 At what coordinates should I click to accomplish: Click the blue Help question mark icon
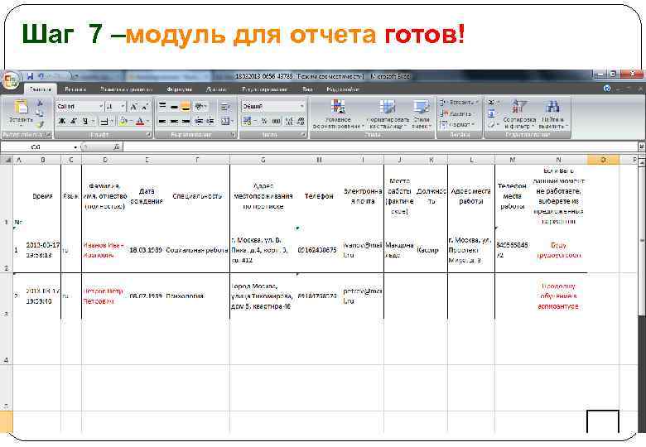606,89
